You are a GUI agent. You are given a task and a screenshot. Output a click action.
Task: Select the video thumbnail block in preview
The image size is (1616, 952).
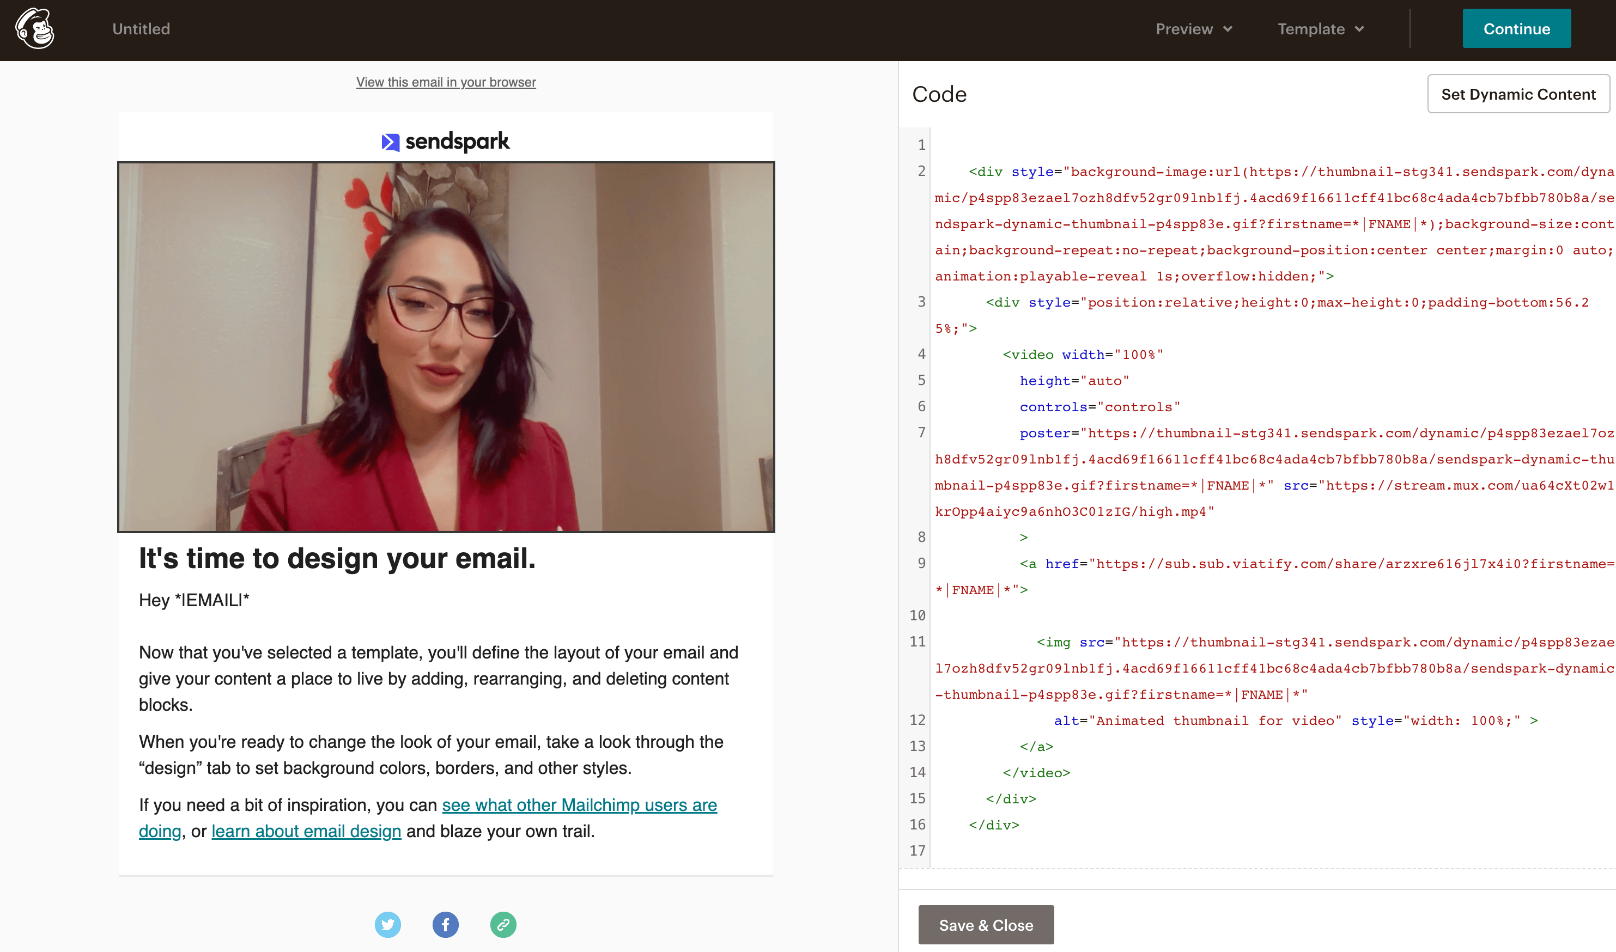446,347
